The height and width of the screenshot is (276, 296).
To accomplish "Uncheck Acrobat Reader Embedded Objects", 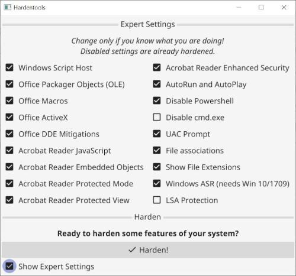I will (9, 167).
